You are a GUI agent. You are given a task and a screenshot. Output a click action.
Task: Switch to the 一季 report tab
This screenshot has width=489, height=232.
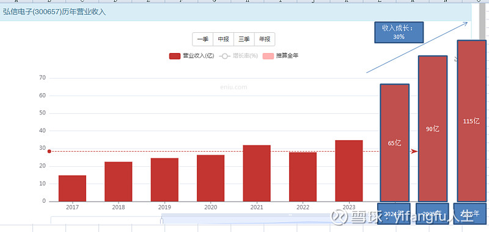(x=203, y=40)
